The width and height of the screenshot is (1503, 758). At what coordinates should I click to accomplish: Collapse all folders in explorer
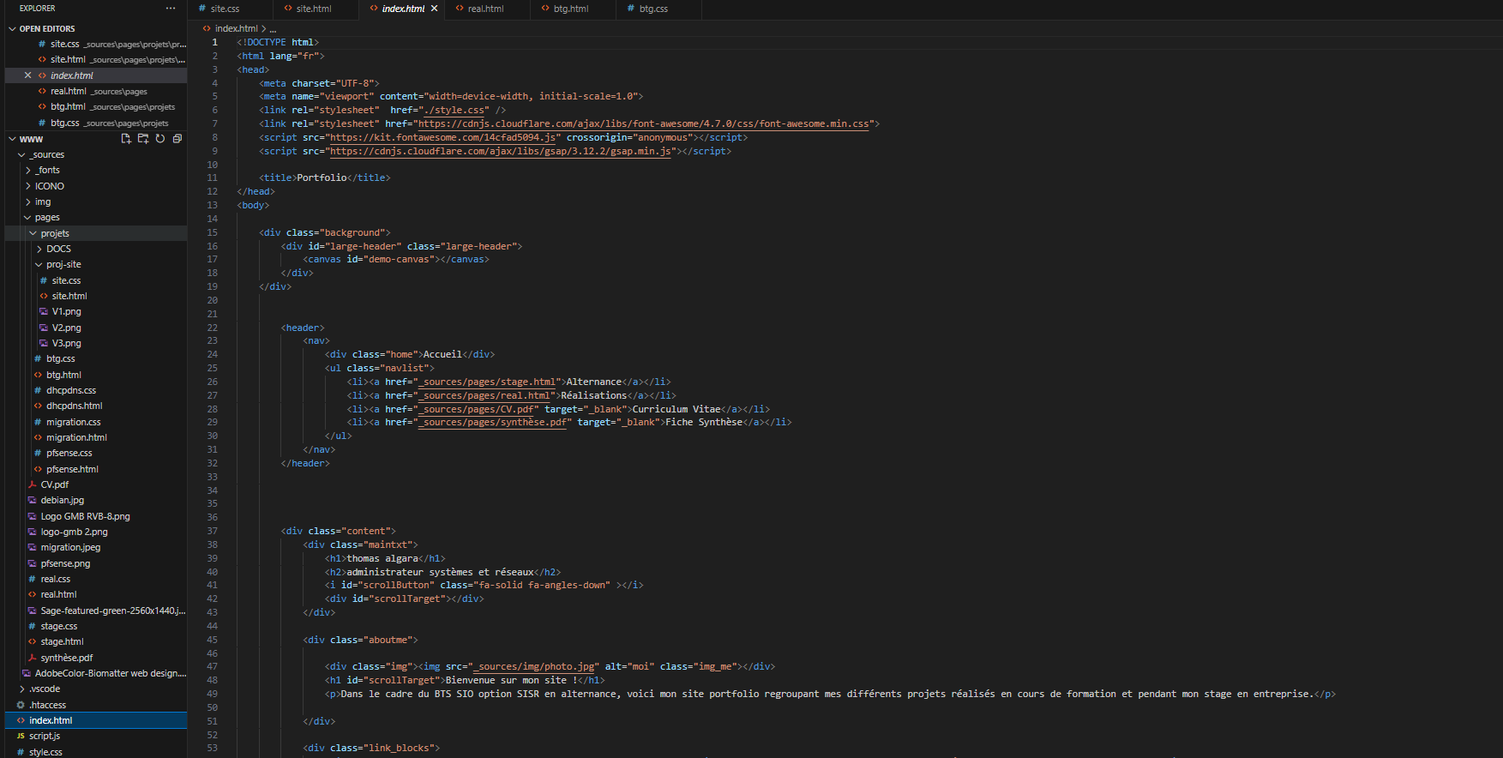tap(177, 139)
